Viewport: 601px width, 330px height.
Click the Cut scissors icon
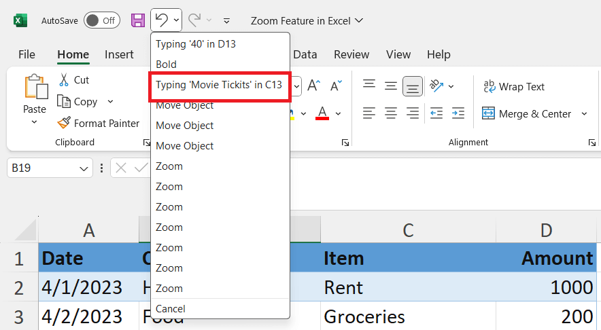pyautogui.click(x=64, y=79)
